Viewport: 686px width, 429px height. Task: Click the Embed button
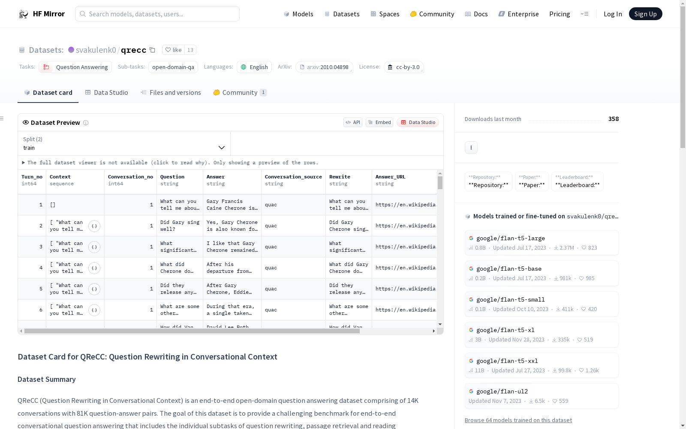pyautogui.click(x=379, y=122)
